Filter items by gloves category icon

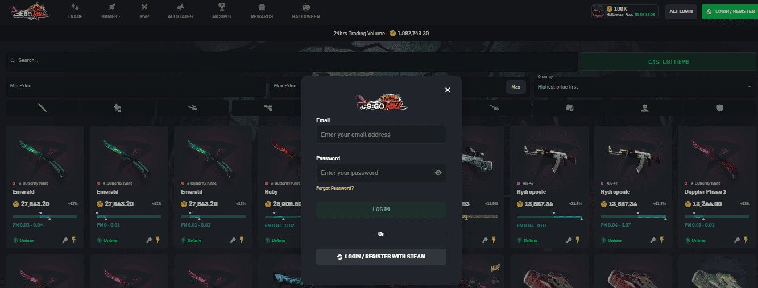point(118,108)
